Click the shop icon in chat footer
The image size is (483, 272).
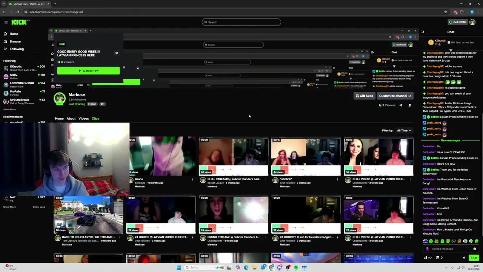(438, 258)
